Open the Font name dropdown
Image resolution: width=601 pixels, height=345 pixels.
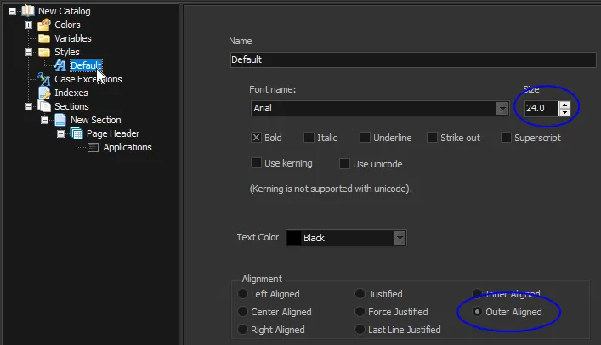pos(502,109)
